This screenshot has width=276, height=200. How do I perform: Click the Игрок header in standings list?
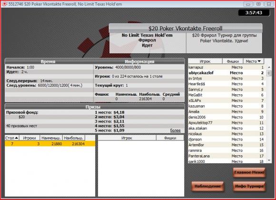pyautogui.click(x=205, y=61)
